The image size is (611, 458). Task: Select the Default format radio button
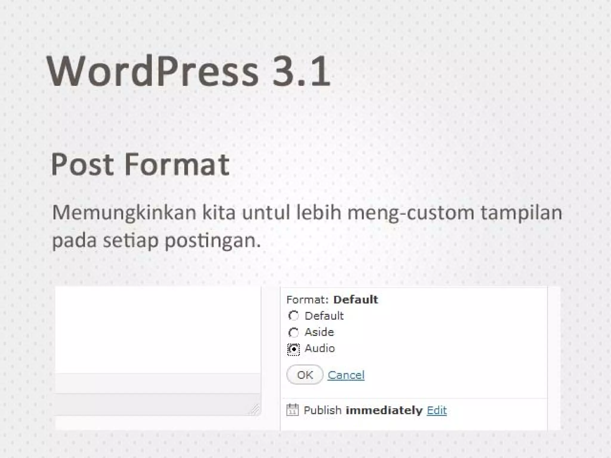click(294, 316)
